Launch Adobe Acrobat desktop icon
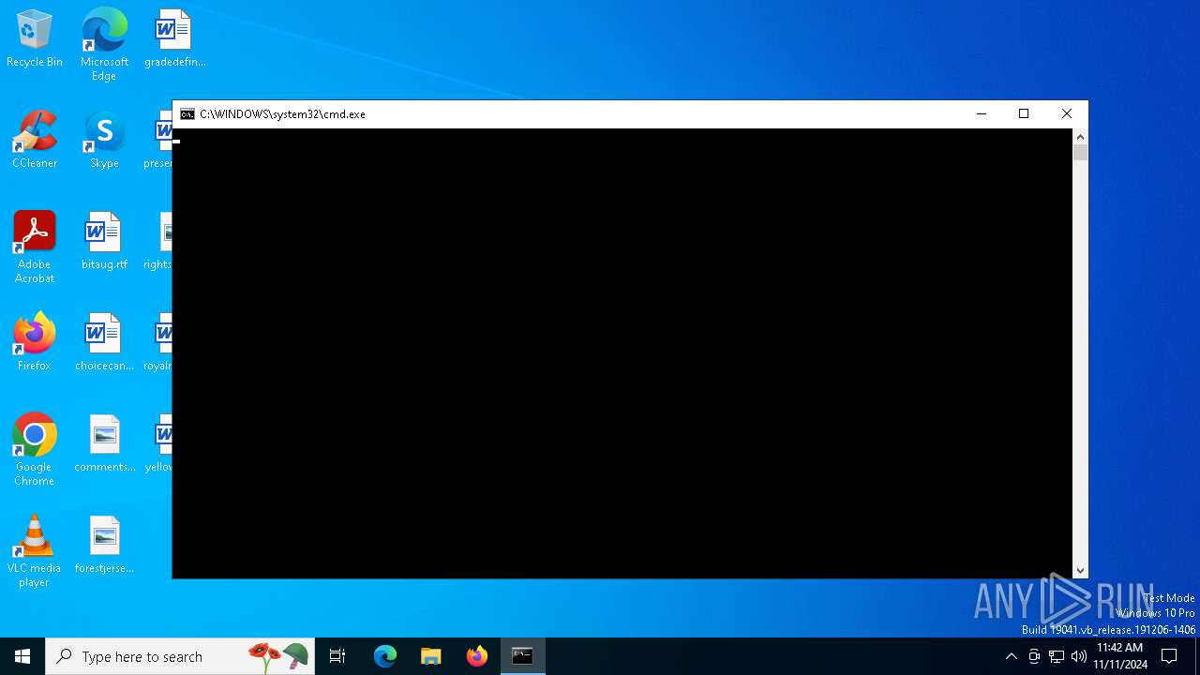Viewport: 1200px width, 675px height. [35, 247]
